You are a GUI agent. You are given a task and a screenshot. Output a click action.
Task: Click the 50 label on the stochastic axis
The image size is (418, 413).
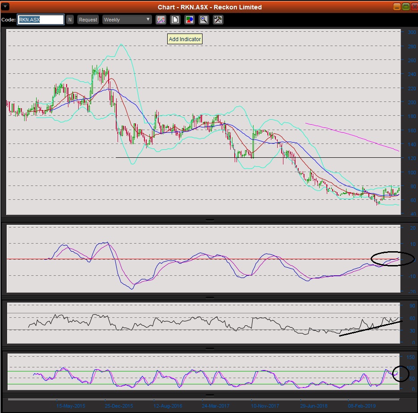click(412, 379)
